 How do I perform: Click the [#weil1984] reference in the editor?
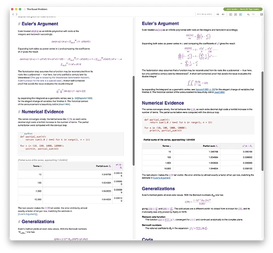64,104
